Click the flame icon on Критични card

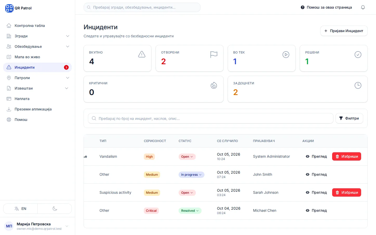click(x=214, y=85)
